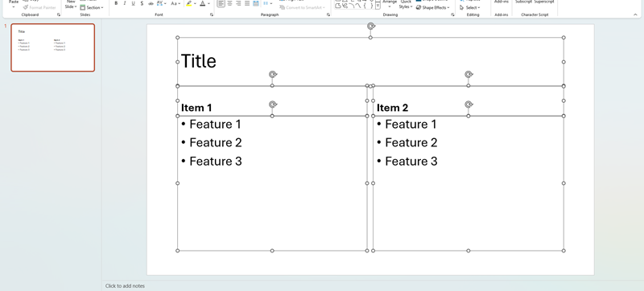Click rotate handle of title placeholder
This screenshot has height=291, width=644.
371,27
